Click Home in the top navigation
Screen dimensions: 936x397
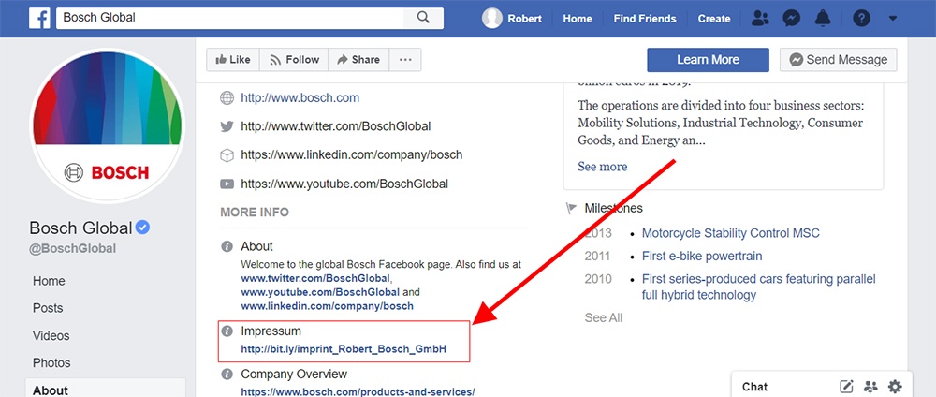[578, 19]
